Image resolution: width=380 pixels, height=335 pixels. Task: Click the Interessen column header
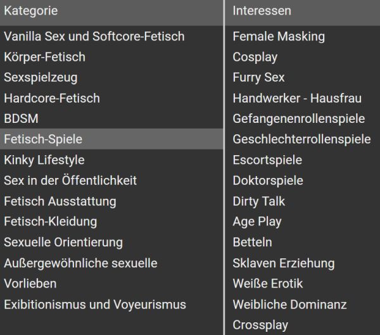[262, 11]
